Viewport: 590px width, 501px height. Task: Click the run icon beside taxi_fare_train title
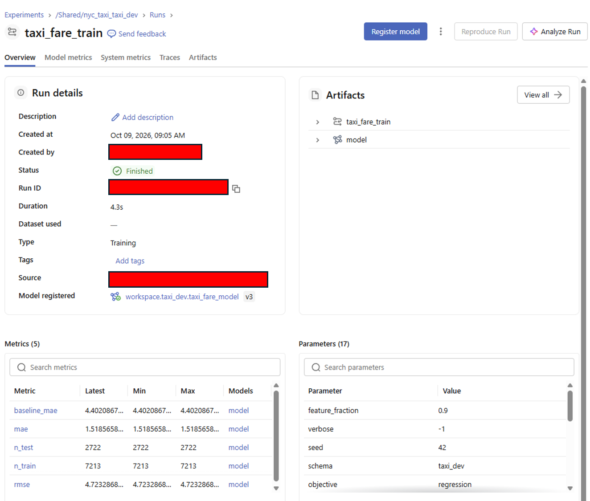12,32
